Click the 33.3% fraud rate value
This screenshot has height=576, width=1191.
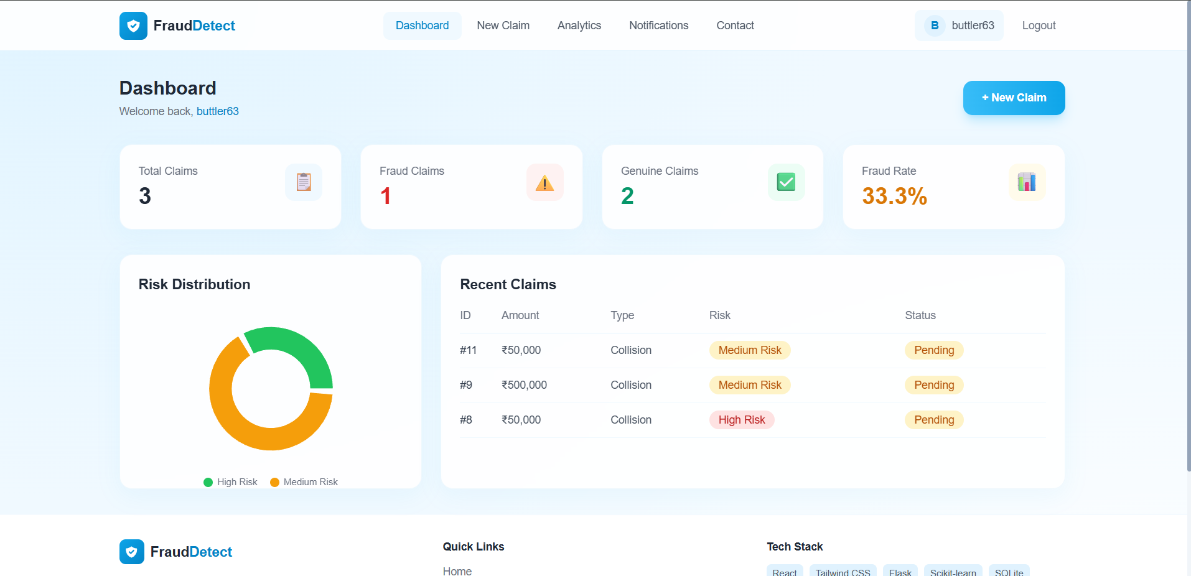[894, 196]
